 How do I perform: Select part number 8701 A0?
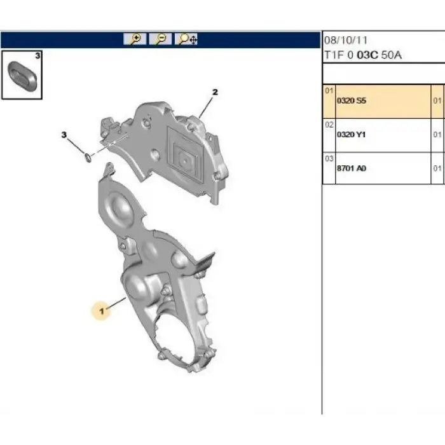click(352, 168)
